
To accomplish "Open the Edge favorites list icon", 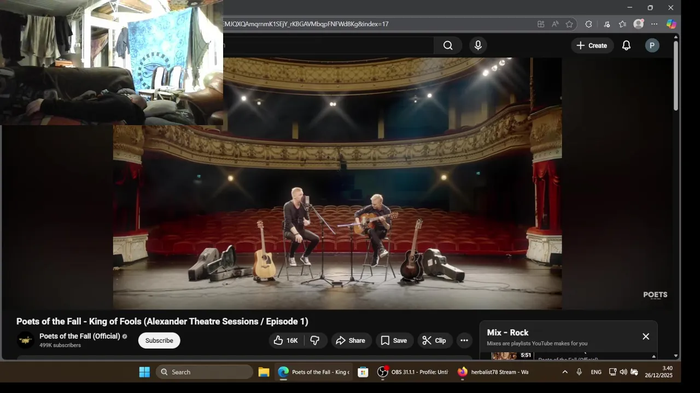I will pyautogui.click(x=622, y=24).
